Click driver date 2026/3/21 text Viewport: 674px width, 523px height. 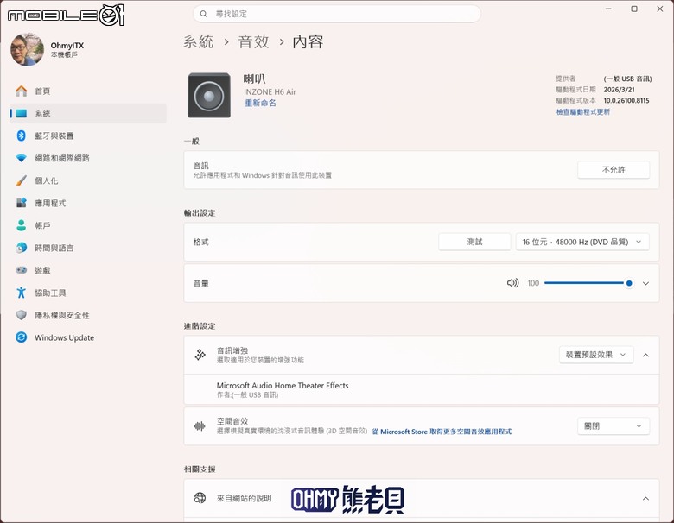point(619,89)
